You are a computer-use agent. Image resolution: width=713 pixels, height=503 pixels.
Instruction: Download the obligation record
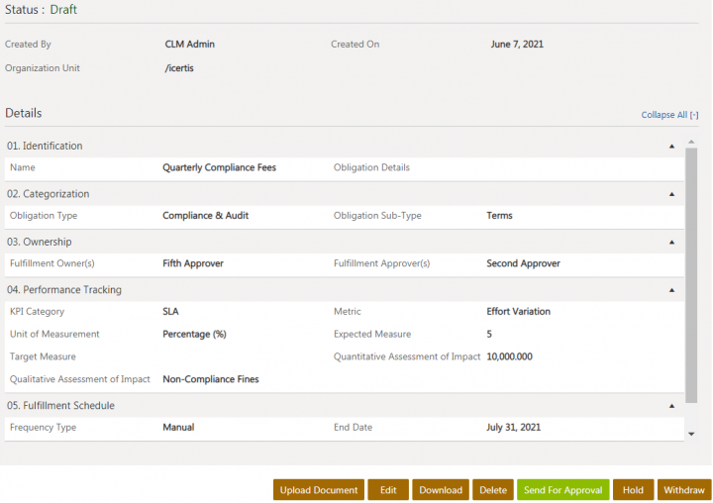[441, 490]
